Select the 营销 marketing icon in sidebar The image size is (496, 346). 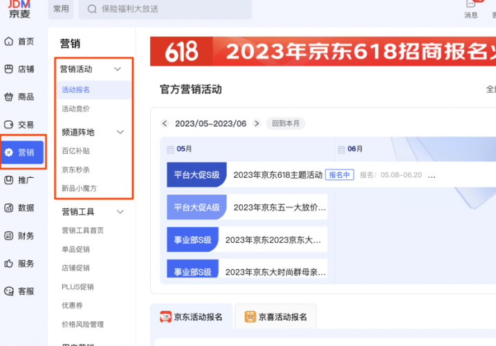coord(9,152)
